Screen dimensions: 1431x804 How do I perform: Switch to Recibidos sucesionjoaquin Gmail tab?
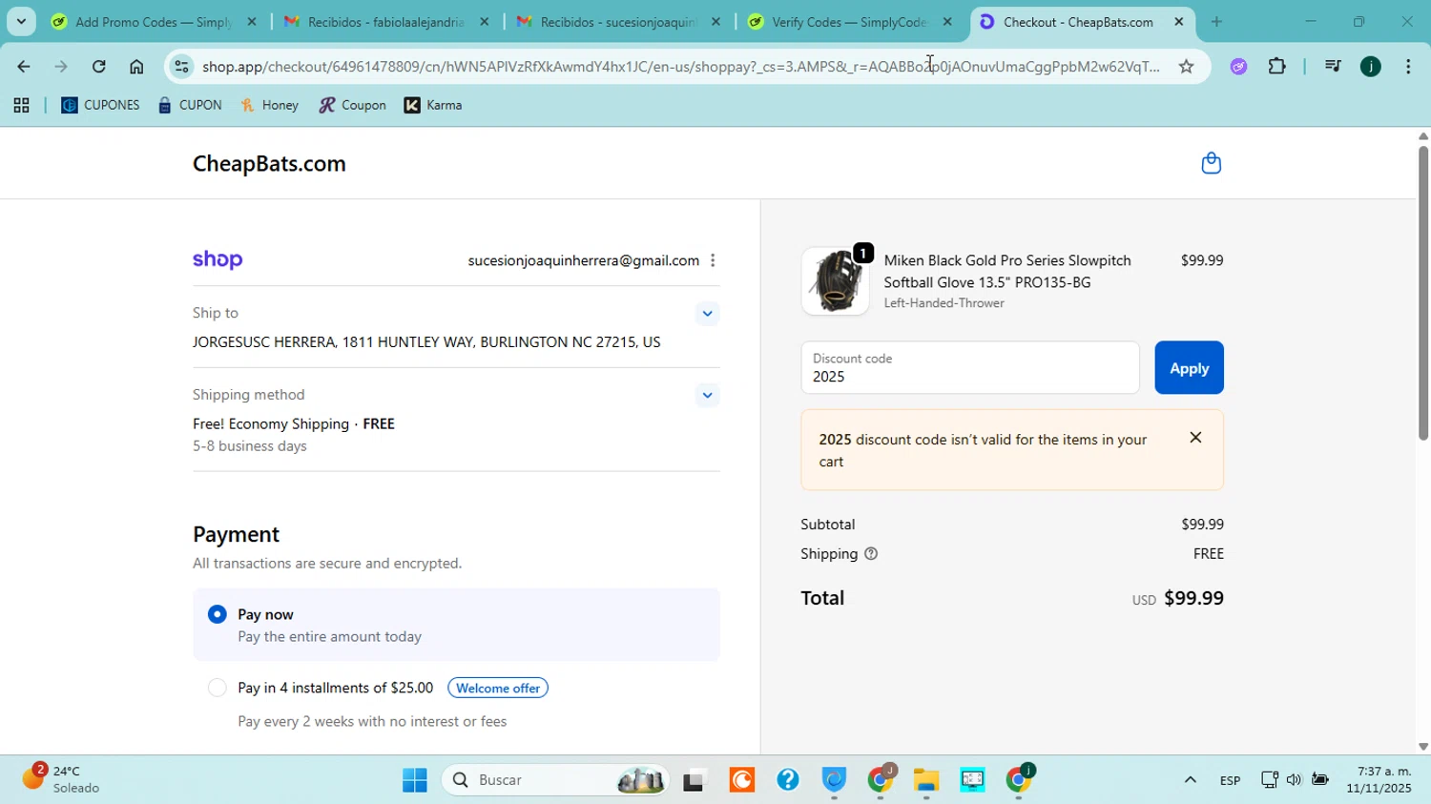point(617,22)
